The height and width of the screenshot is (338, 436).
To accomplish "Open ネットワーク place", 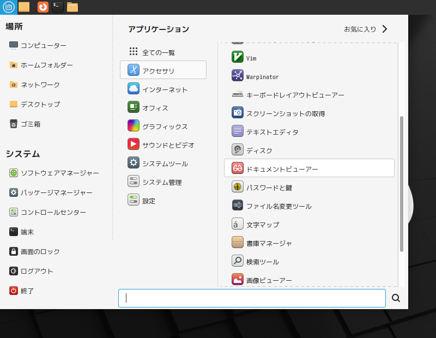I will 34,84.
